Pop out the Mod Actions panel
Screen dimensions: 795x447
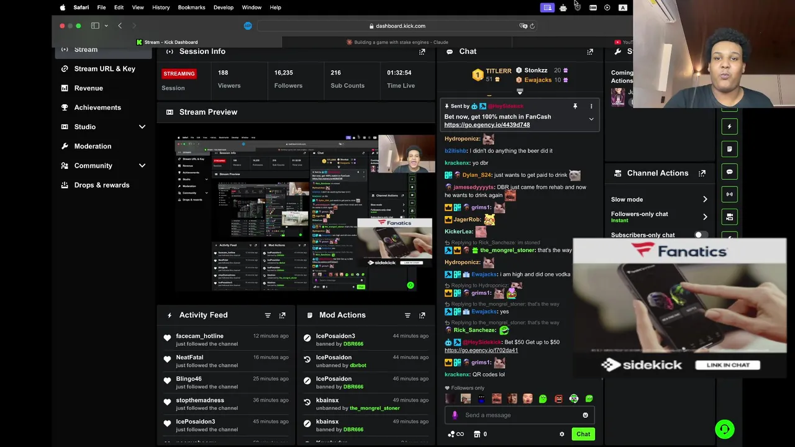[x=422, y=315]
